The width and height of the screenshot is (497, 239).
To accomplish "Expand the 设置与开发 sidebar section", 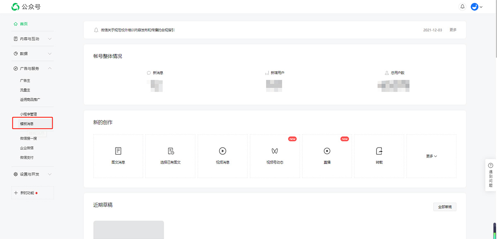I will click(32, 174).
